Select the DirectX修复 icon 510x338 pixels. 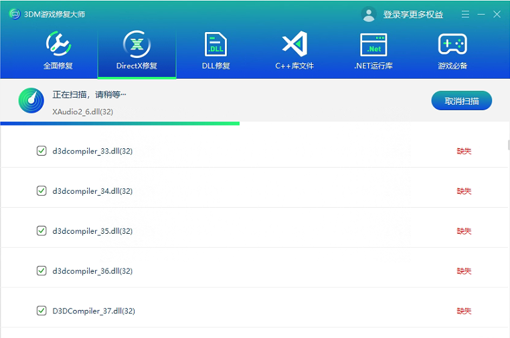137,44
